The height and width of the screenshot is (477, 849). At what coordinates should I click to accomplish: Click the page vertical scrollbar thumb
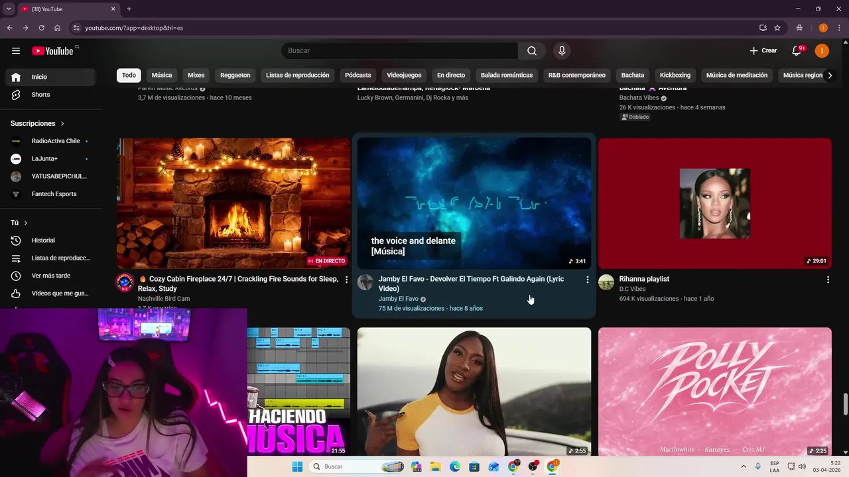coord(845,403)
